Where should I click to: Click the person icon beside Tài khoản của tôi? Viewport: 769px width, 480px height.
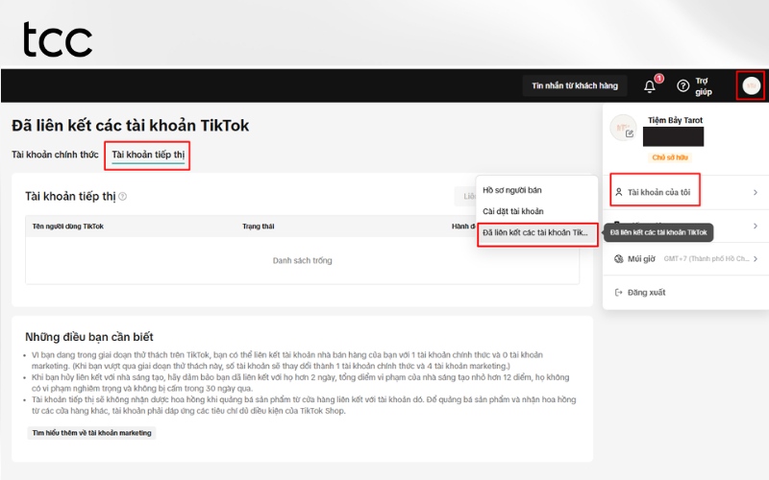(x=619, y=192)
